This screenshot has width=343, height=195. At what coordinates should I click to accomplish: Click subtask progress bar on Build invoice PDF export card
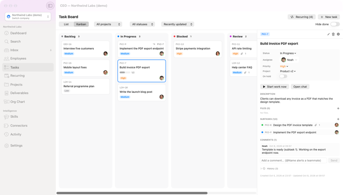point(125,73)
